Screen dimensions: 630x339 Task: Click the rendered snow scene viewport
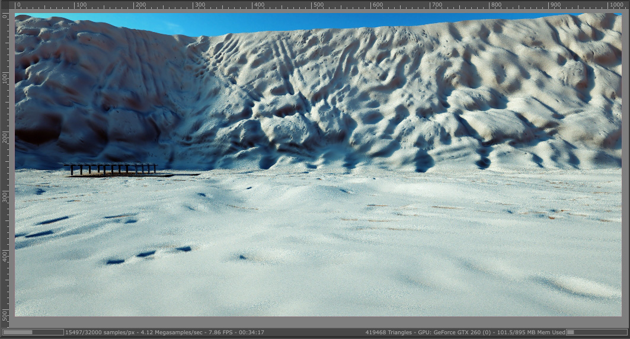click(x=318, y=165)
